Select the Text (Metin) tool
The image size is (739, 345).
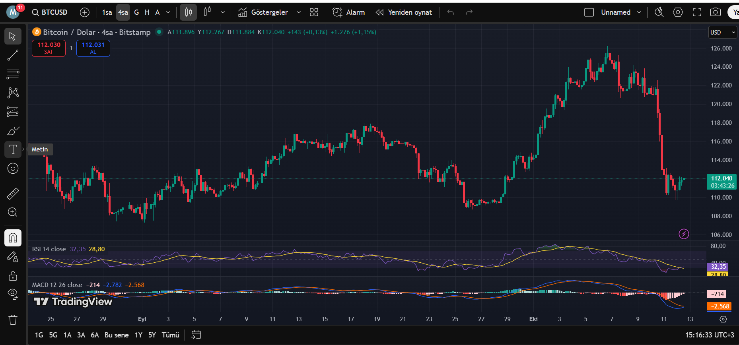[13, 149]
